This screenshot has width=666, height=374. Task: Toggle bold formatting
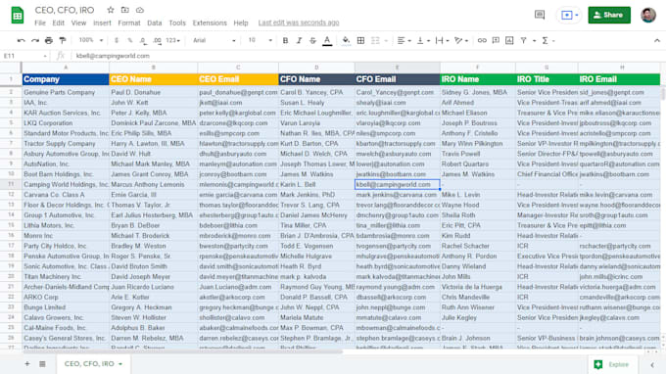pyautogui.click(x=285, y=40)
